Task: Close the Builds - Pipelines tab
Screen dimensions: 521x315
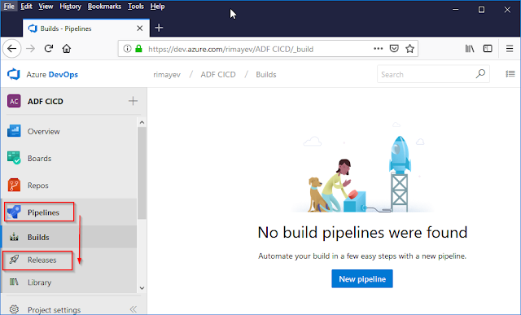Action: pos(140,28)
